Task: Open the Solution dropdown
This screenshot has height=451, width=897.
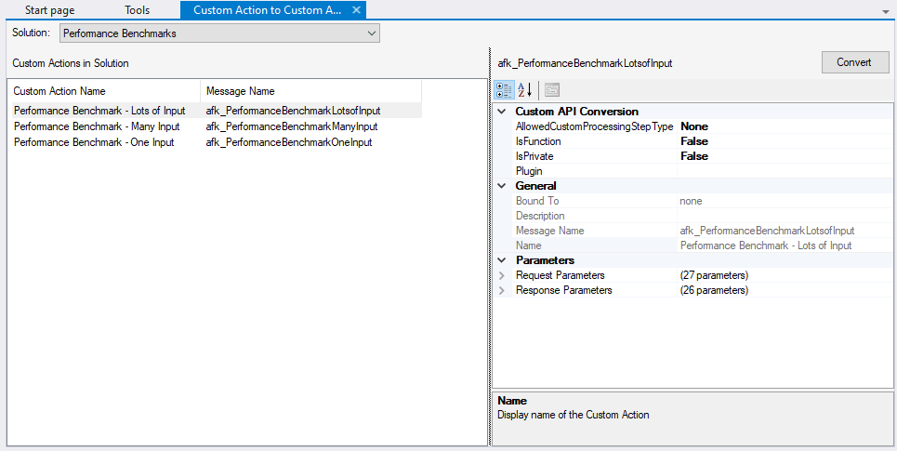Action: click(x=219, y=33)
